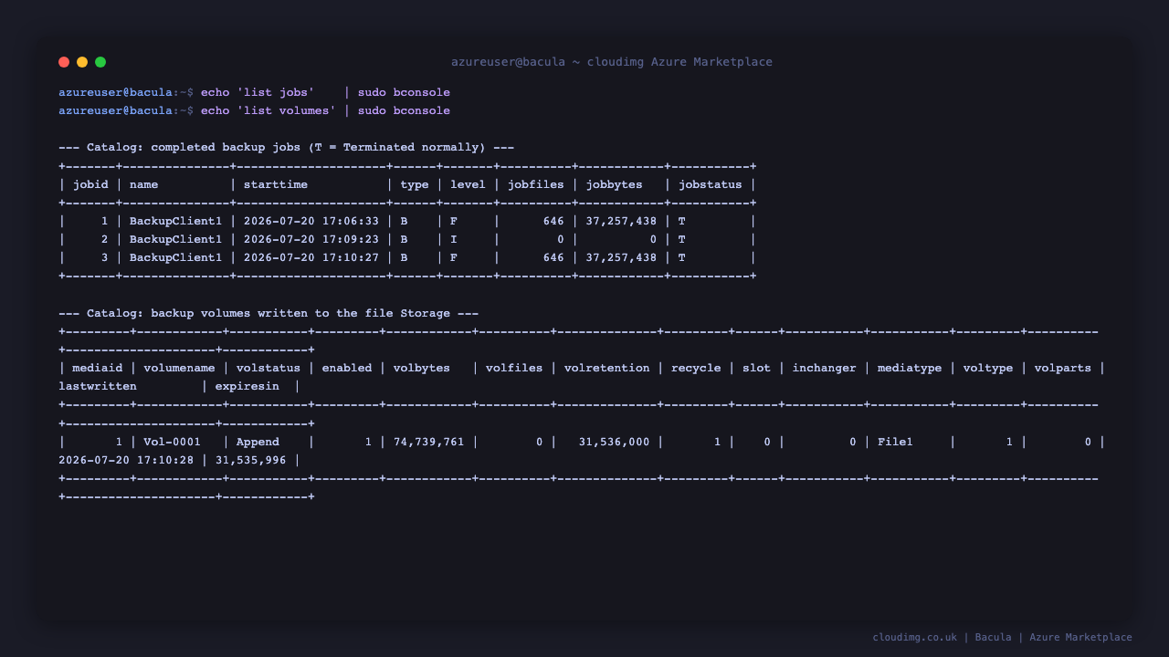Click the 'expiresin' column header
Viewport: 1169px width, 657px height.
pos(247,387)
